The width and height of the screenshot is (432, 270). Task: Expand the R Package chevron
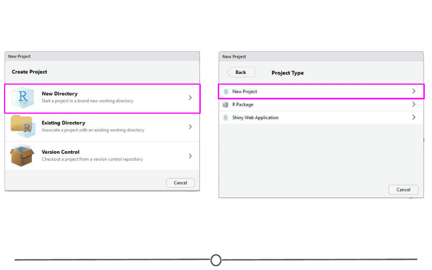(x=414, y=104)
